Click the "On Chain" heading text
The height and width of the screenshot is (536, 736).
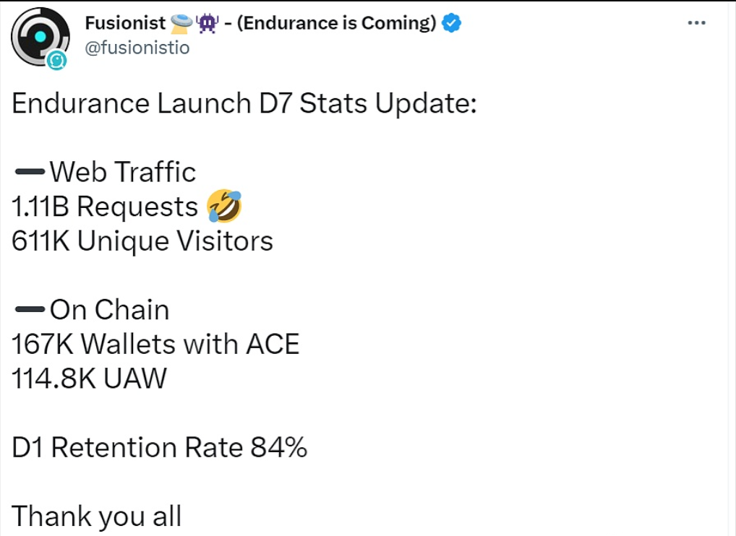[110, 310]
